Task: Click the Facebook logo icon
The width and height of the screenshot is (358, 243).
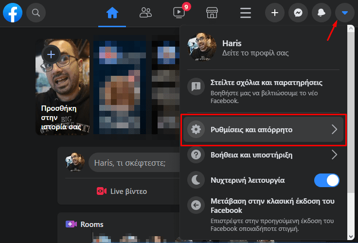Action: 13,13
